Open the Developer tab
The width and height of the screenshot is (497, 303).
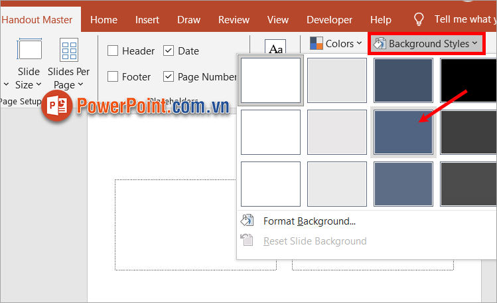point(330,20)
